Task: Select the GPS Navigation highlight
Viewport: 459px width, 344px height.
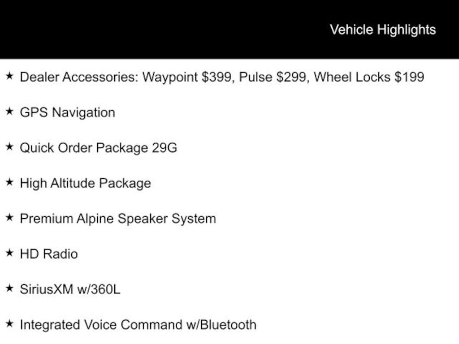Action: pos(67,112)
